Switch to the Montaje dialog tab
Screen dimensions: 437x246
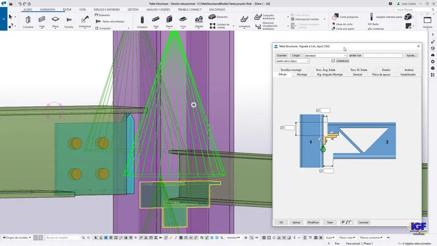click(x=302, y=74)
